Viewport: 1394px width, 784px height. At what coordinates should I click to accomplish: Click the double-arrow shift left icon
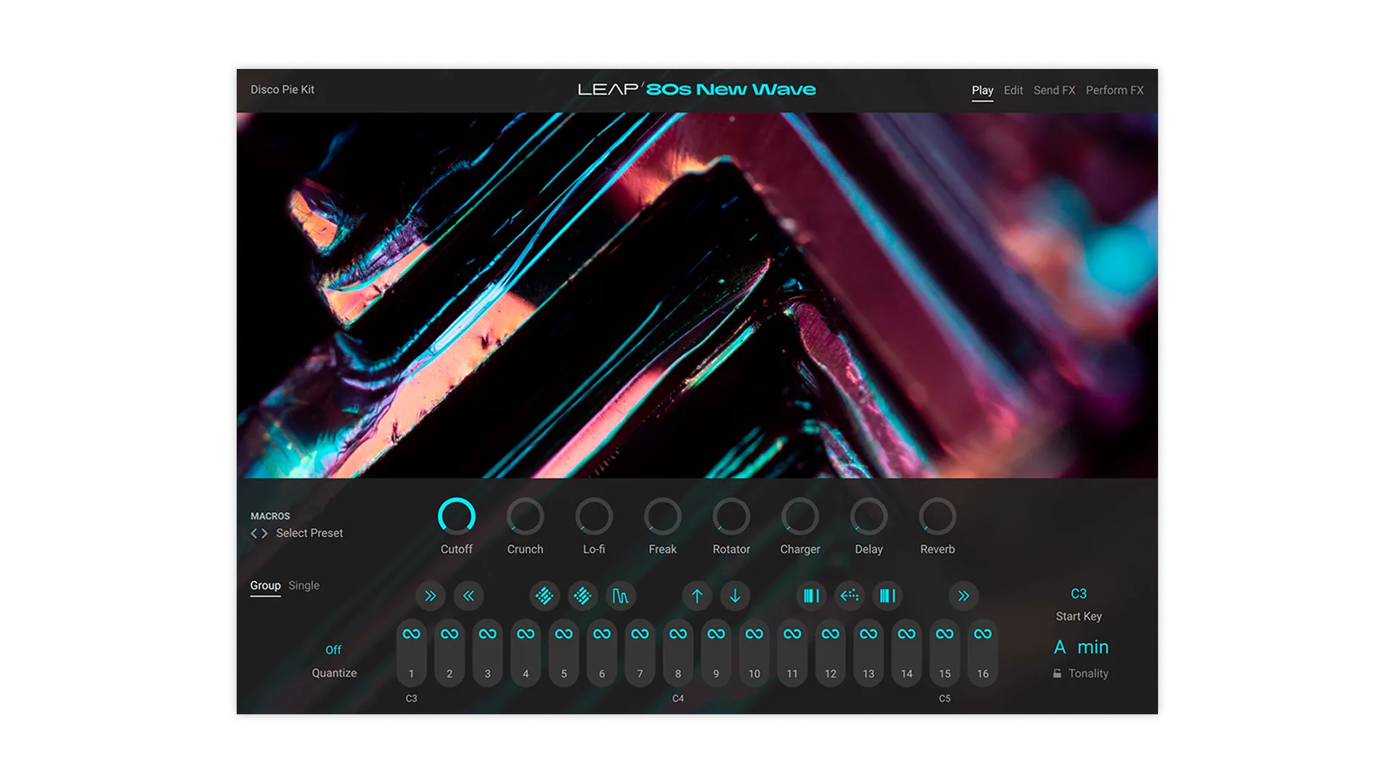point(469,595)
